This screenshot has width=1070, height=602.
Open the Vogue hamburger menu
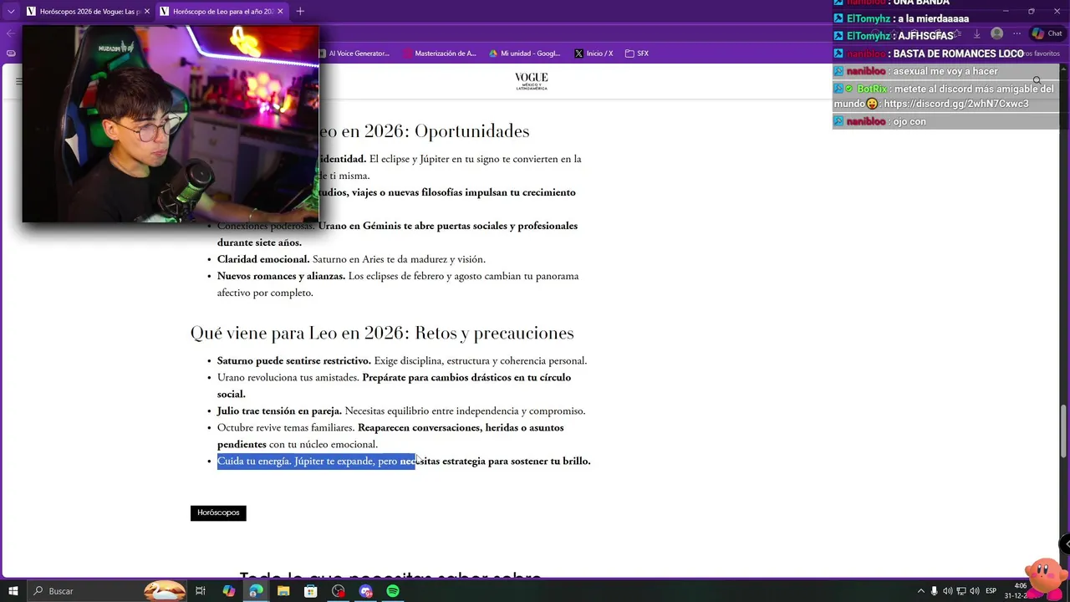[18, 81]
